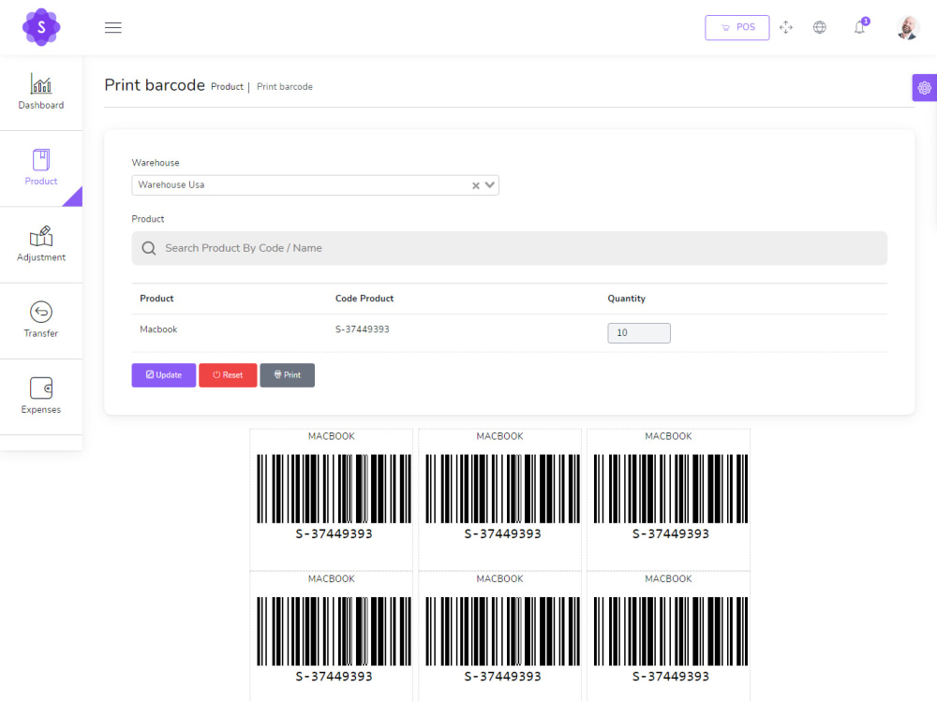
Task: Open the notifications bell
Action: click(859, 27)
